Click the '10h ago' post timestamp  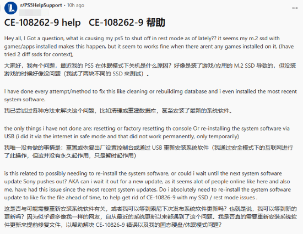coord(75,5)
